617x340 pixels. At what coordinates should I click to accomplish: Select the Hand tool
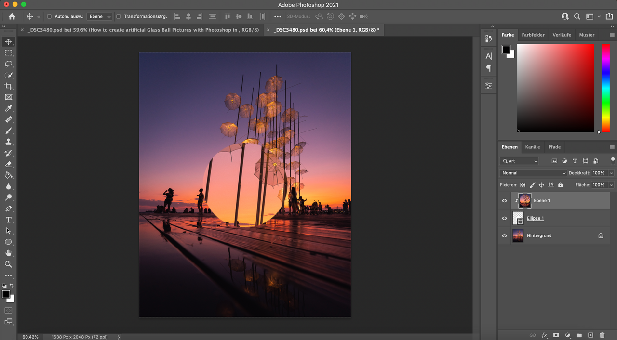click(8, 253)
